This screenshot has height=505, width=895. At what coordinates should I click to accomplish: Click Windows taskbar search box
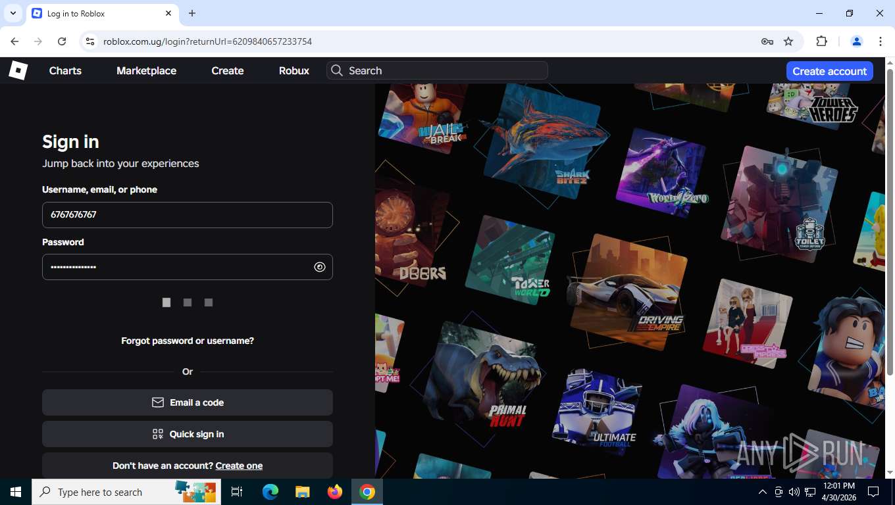point(127,492)
